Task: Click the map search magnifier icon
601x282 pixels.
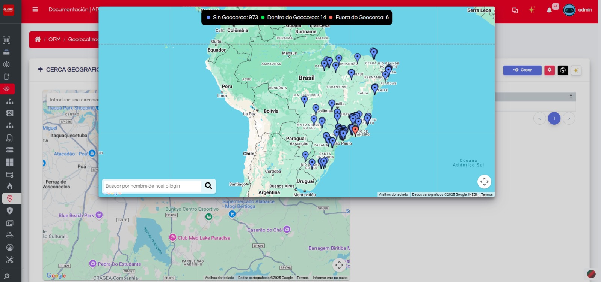Action: [x=208, y=186]
